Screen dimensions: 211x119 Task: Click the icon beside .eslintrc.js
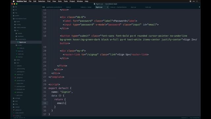click(15, 75)
